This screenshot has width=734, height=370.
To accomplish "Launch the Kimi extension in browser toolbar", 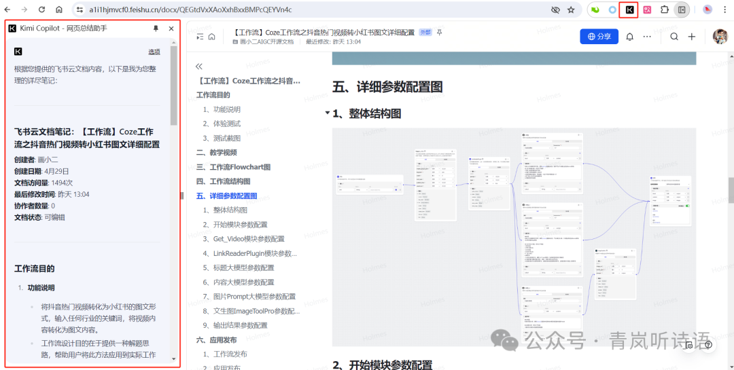I will point(629,10).
